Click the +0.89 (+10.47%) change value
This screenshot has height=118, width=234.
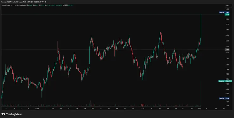click(57, 5)
